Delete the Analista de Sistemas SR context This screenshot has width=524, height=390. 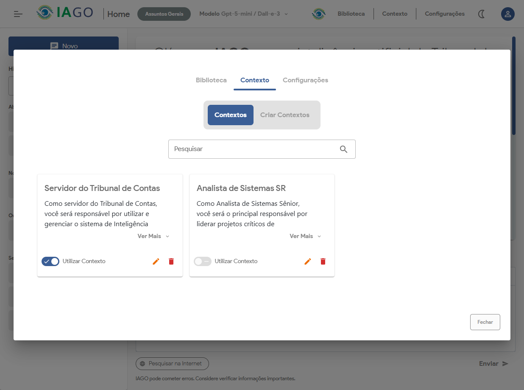(x=323, y=261)
